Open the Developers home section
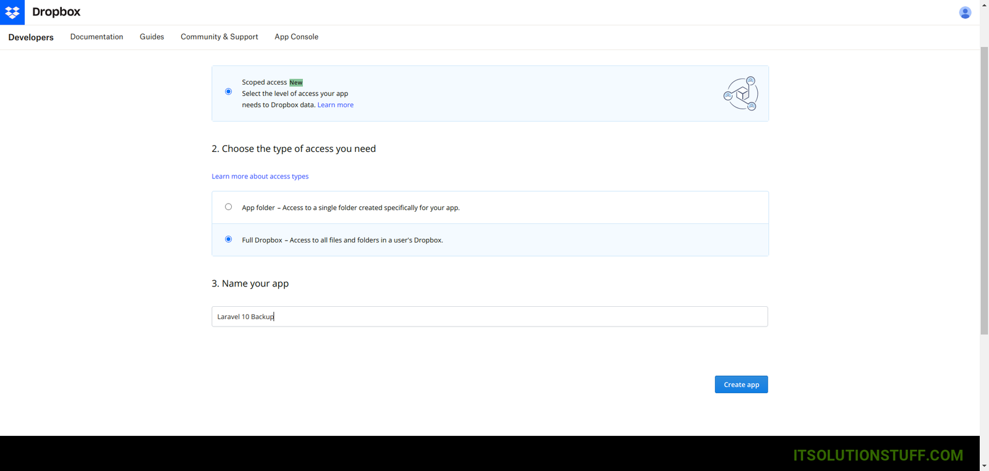Viewport: 989px width, 471px height. point(31,38)
